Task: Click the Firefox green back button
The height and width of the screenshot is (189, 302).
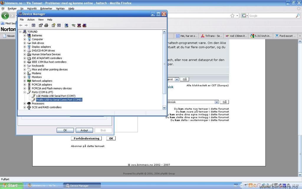Action: click(5, 16)
